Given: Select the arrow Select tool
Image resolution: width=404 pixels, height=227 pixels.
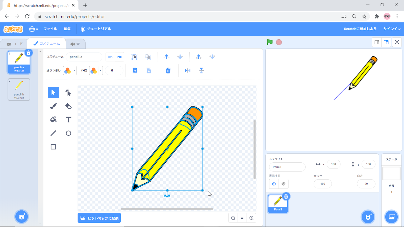Looking at the screenshot, I should pos(53,93).
